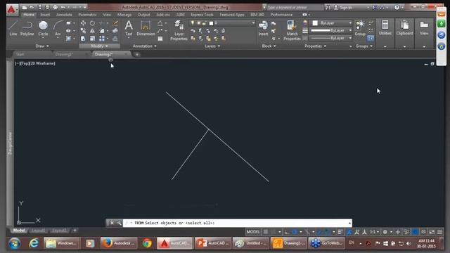
Task: Click the Mirror tool icon
Action: (x=92, y=30)
